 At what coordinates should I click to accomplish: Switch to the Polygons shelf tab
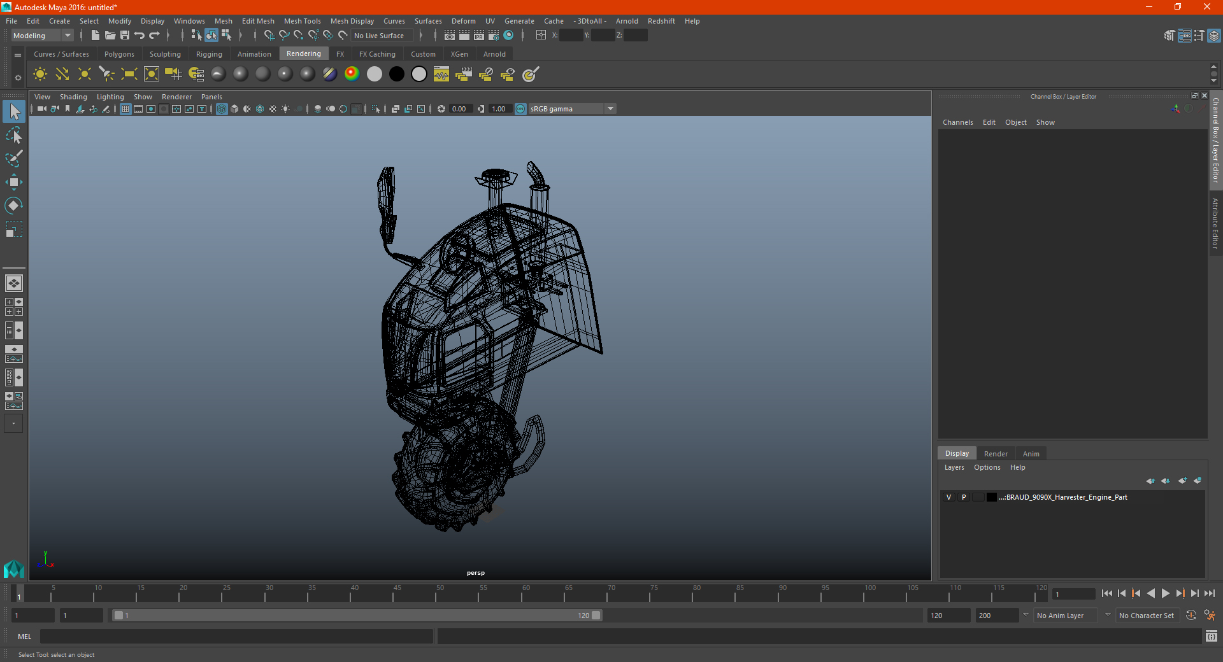click(x=119, y=54)
